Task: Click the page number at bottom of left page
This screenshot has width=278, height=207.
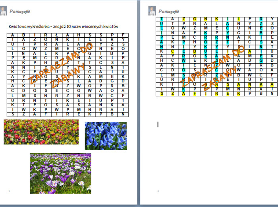Action: pyautogui.click(x=9, y=191)
